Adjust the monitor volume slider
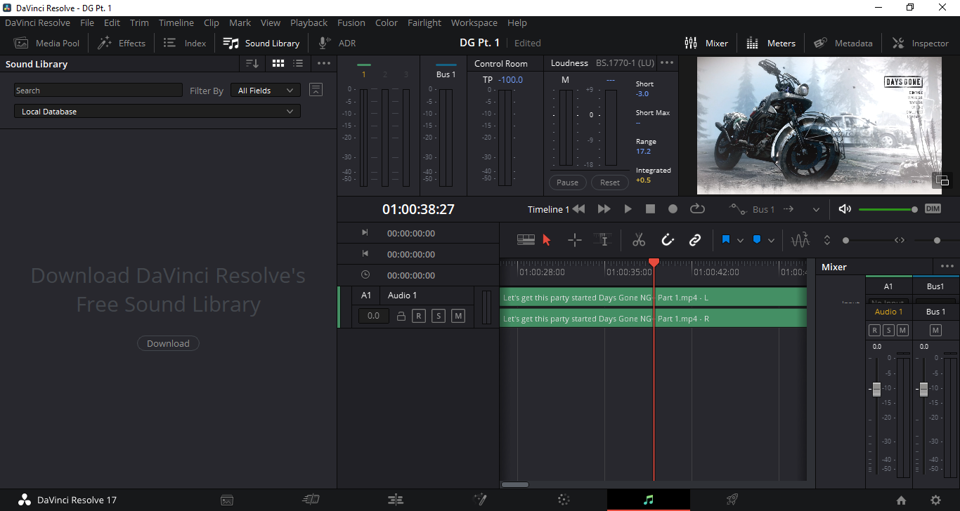Viewport: 960px width, 511px height. coord(887,209)
